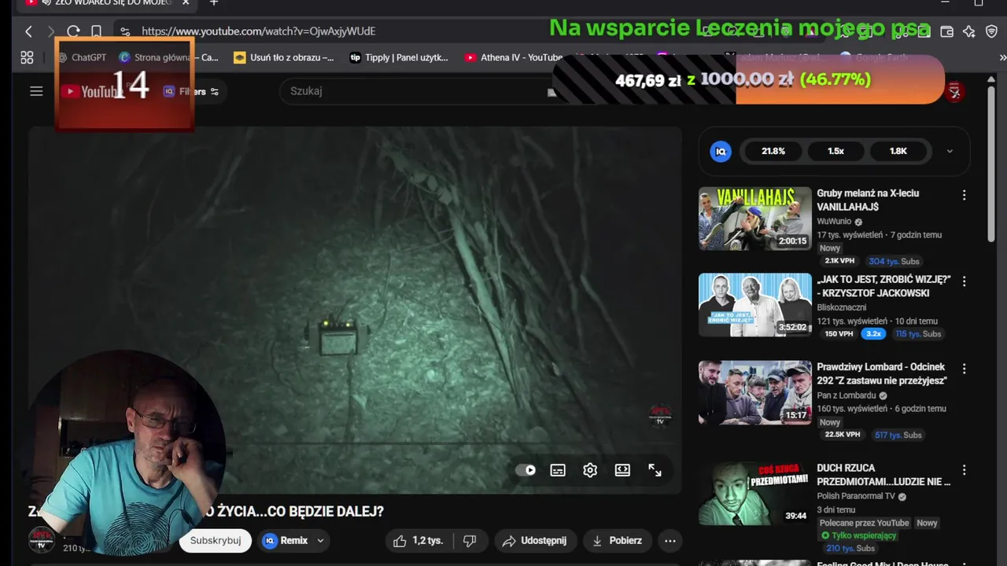Click the Udostępnij share button
Viewport: 1007px width, 566px height.
click(x=536, y=541)
